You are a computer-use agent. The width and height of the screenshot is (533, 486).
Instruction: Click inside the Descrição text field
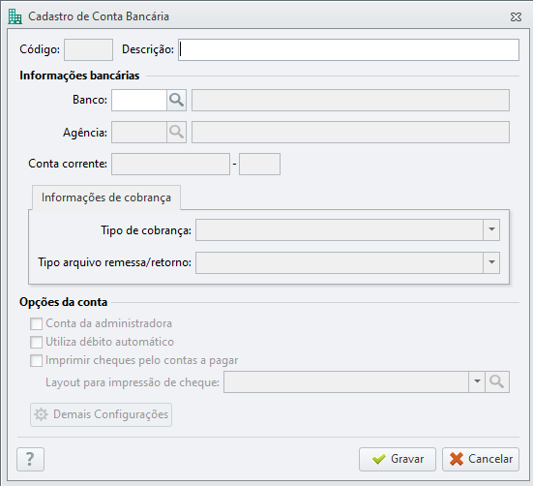(x=349, y=50)
